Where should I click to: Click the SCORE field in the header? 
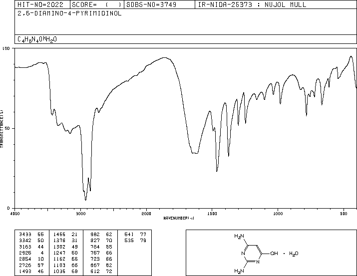pos(97,4)
